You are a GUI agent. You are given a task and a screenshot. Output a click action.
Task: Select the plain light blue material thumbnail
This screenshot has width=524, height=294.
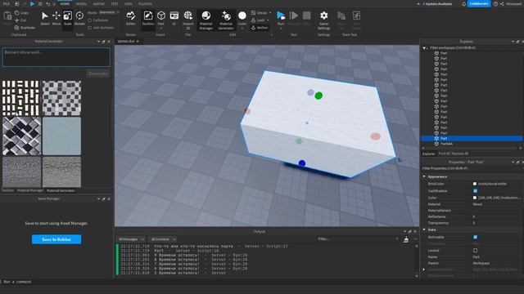[61, 136]
